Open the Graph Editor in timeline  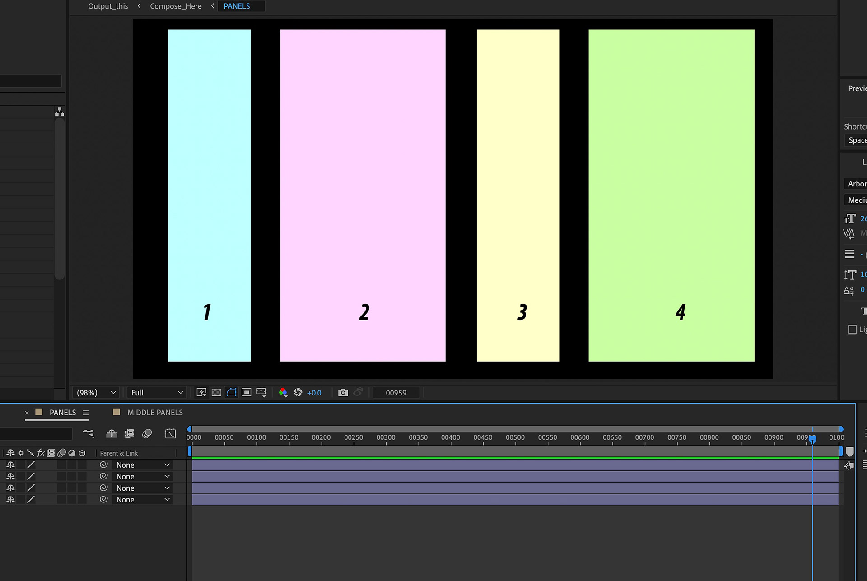(170, 434)
